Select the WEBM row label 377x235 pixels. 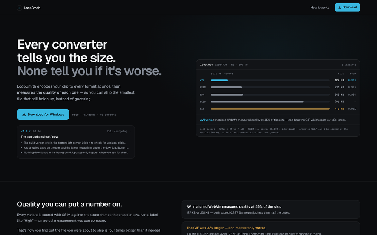click(203, 88)
